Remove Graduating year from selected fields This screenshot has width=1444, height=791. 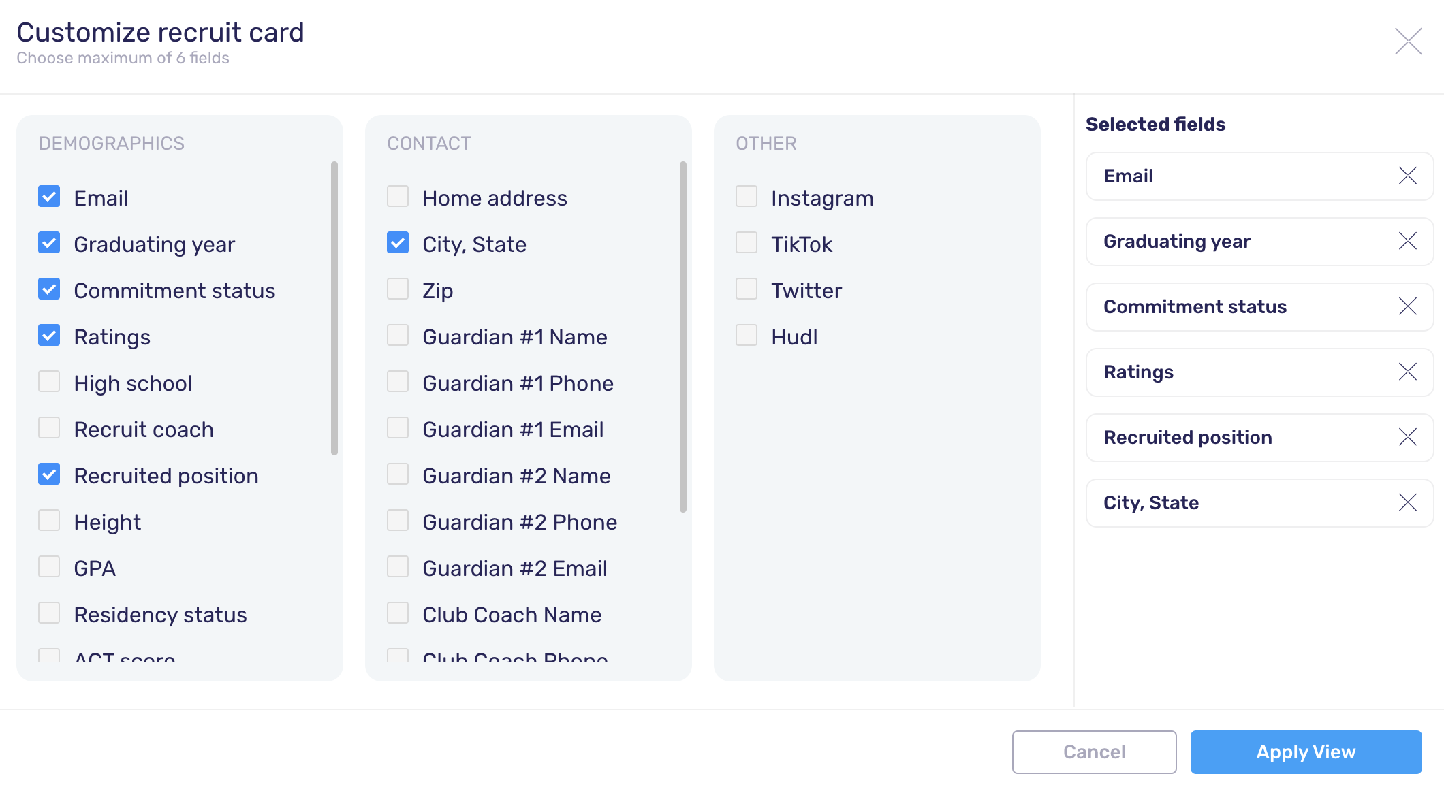click(x=1407, y=241)
